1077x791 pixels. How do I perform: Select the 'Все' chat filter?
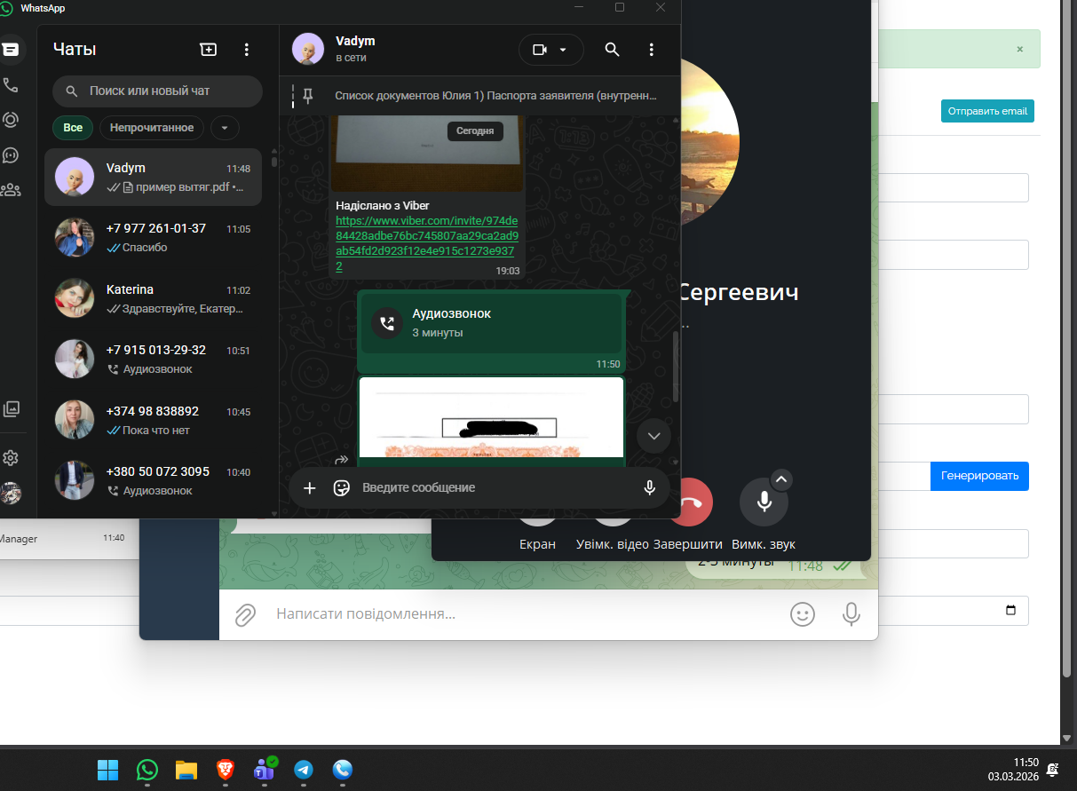[x=73, y=128]
